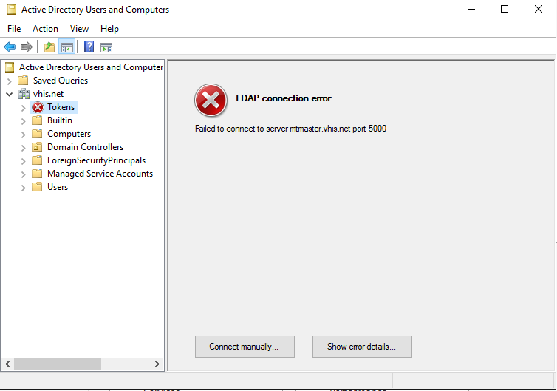
Task: Expand the Saved Queries node
Action: pos(10,81)
